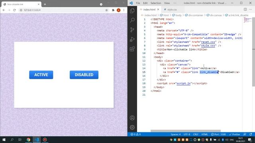Image resolution: width=255 pixels, height=143 pixels.
Task: Open the taskbar clock and date
Action: coord(240,139)
